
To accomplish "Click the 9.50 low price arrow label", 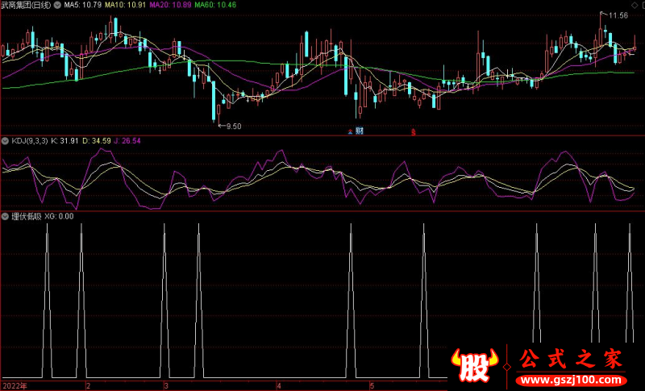I will pos(231,126).
